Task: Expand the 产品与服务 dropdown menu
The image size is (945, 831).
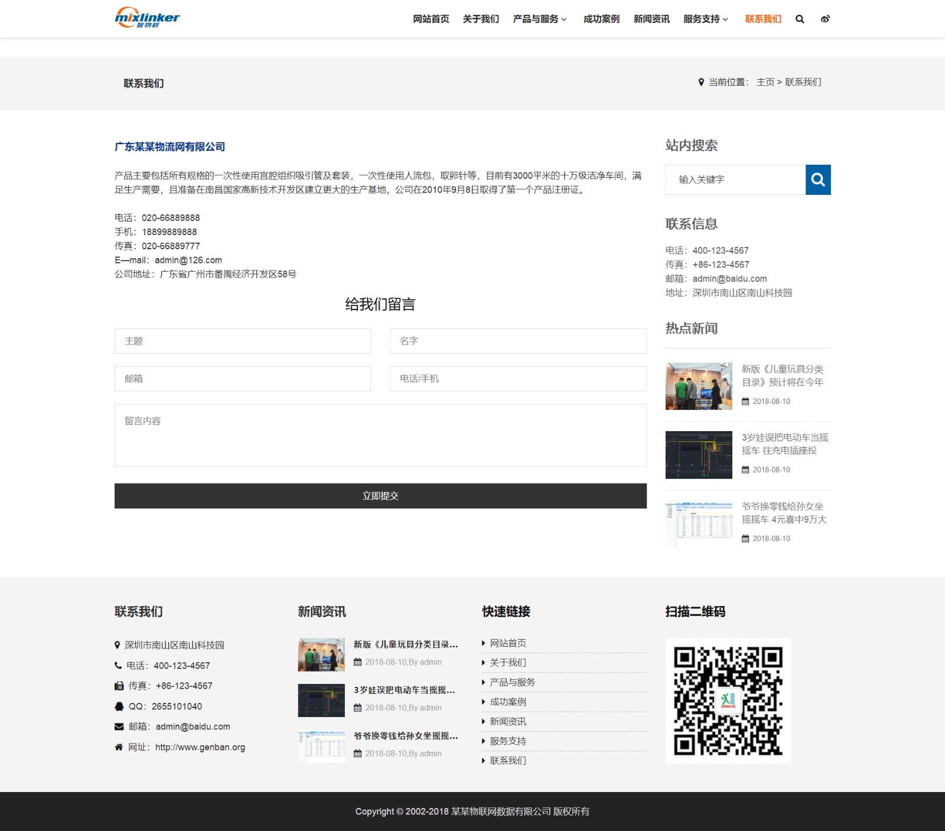Action: click(x=539, y=19)
